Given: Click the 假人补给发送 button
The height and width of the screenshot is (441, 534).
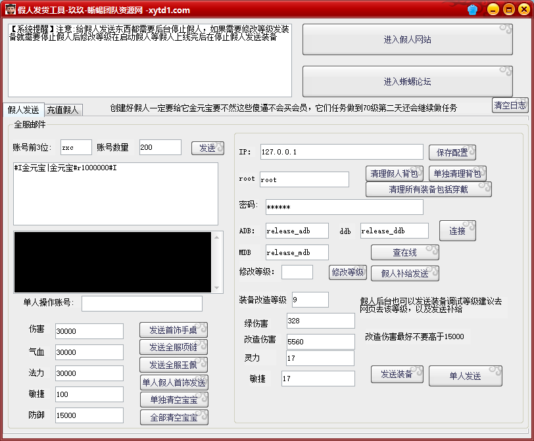Looking at the screenshot, I should [404, 273].
